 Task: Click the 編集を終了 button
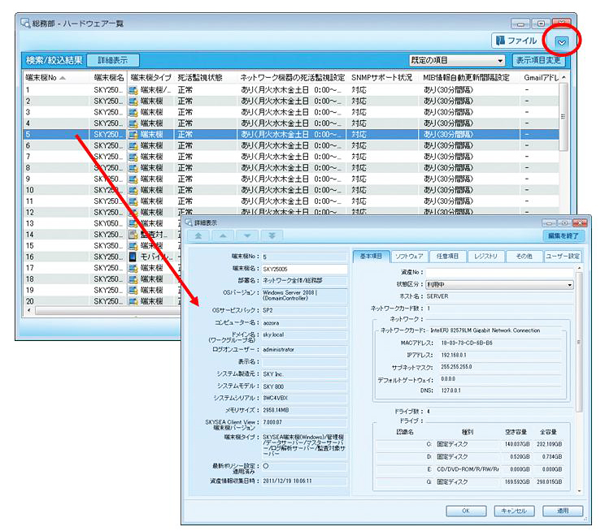pyautogui.click(x=564, y=235)
